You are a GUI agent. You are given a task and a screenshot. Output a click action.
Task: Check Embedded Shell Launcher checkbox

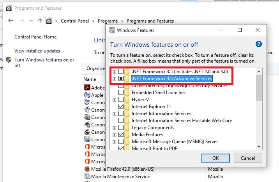[x=121, y=92]
